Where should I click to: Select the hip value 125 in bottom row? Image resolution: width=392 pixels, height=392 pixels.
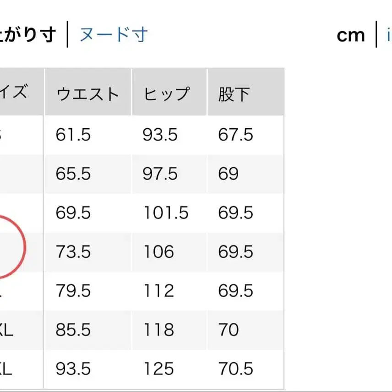pos(158,368)
